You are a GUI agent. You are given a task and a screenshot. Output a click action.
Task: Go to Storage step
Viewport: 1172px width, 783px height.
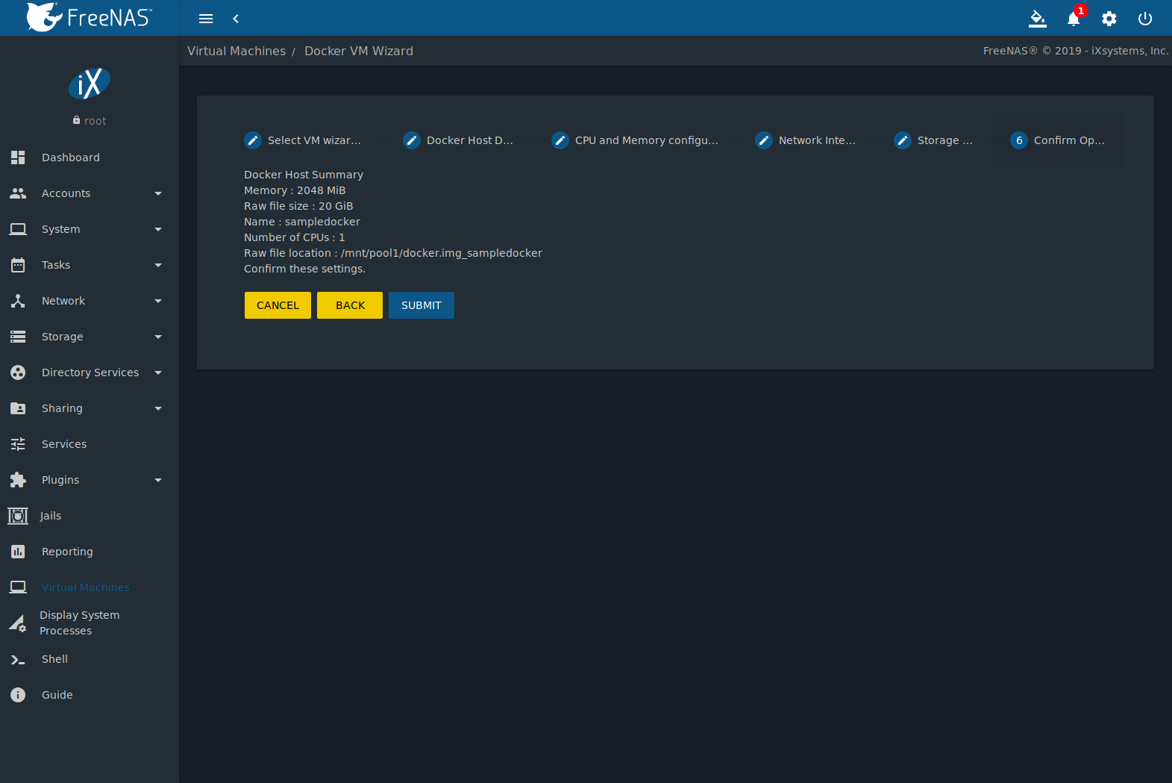click(933, 140)
